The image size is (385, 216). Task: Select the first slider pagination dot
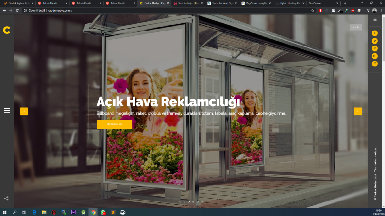coord(180,202)
